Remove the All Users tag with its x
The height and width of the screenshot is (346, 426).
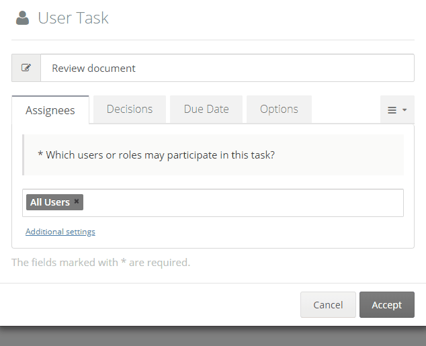pos(77,202)
